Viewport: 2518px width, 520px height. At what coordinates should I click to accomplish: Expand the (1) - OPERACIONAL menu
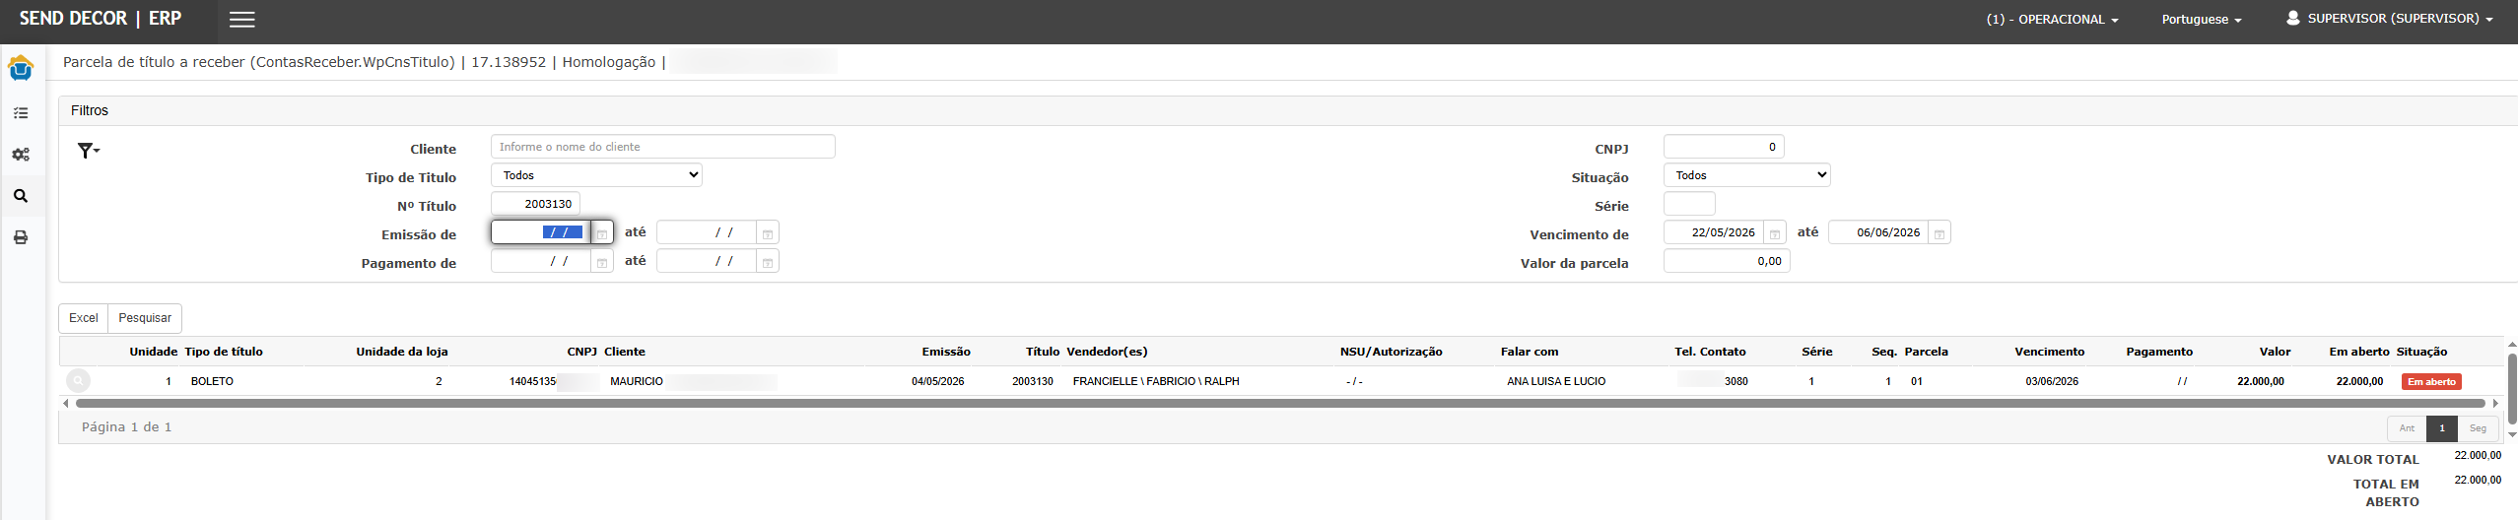tap(2052, 20)
